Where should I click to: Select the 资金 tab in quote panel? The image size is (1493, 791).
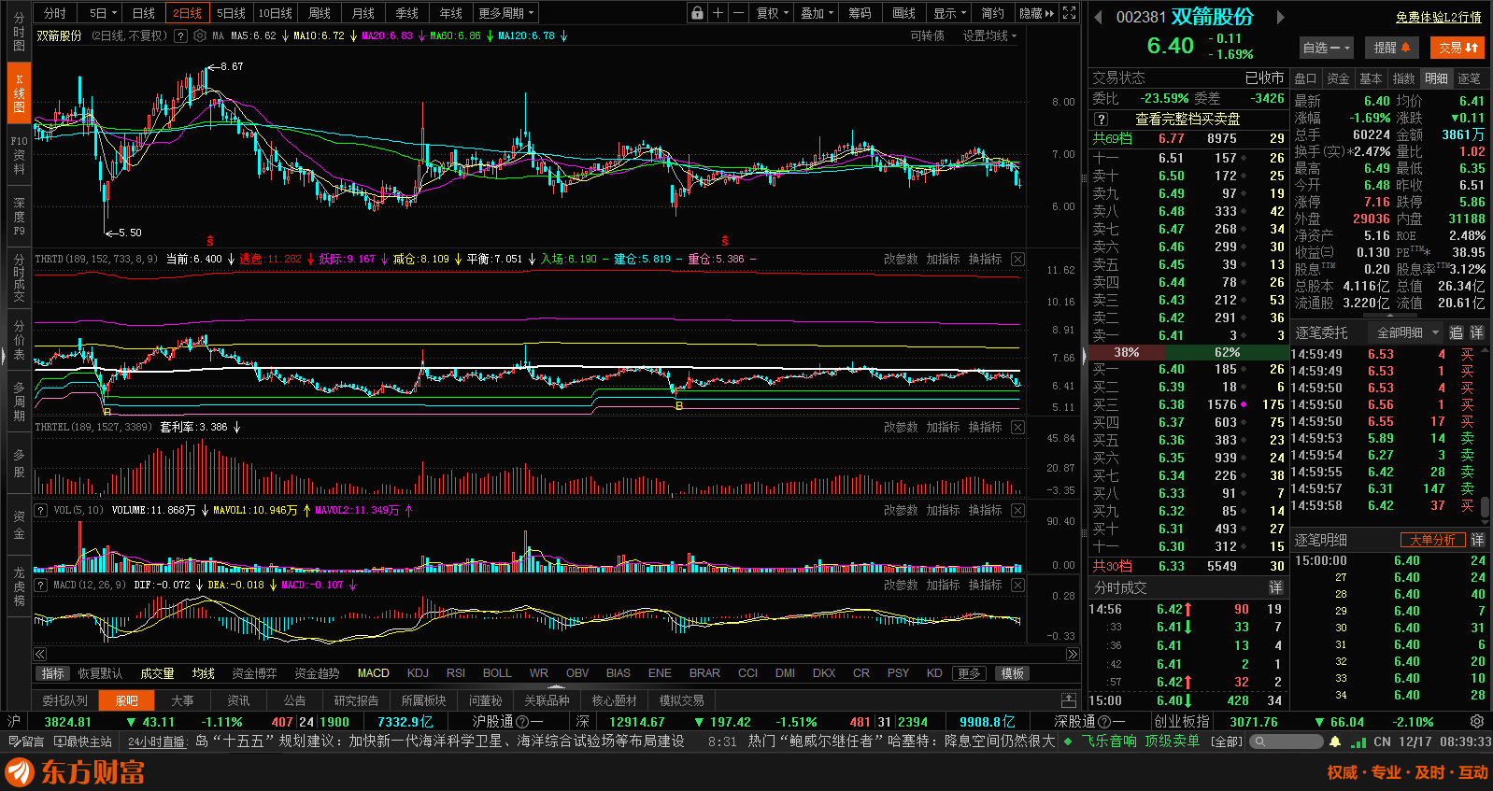[x=1338, y=78]
